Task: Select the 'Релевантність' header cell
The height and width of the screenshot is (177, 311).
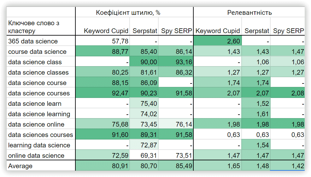Action: coord(249,12)
